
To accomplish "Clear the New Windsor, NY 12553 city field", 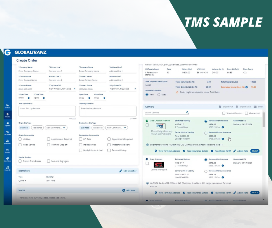I will click(75, 89).
